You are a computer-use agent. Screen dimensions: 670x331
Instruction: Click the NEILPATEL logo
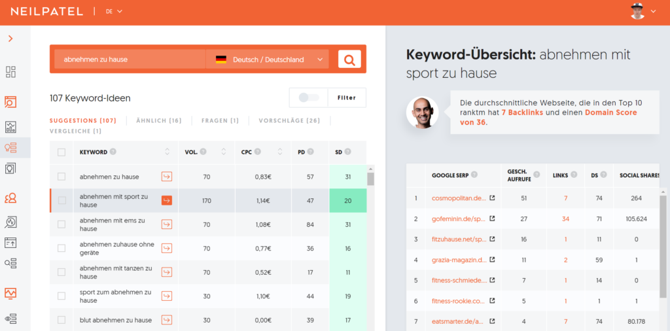tap(46, 12)
